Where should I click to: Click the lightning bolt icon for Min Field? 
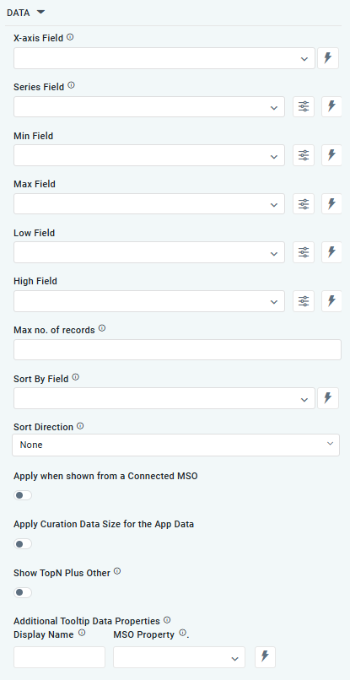click(x=331, y=155)
